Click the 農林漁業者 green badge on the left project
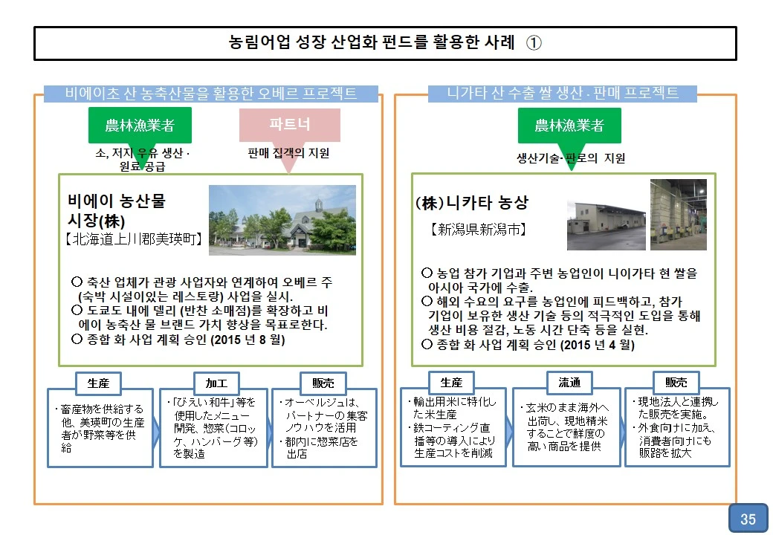 (x=140, y=125)
